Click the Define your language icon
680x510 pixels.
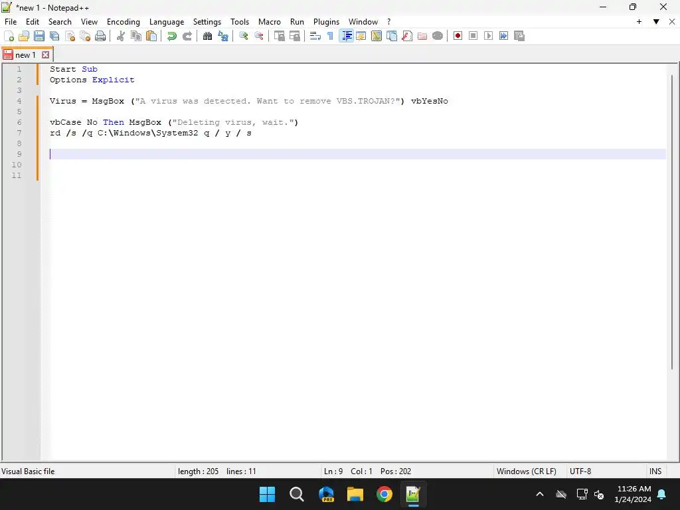[361, 36]
